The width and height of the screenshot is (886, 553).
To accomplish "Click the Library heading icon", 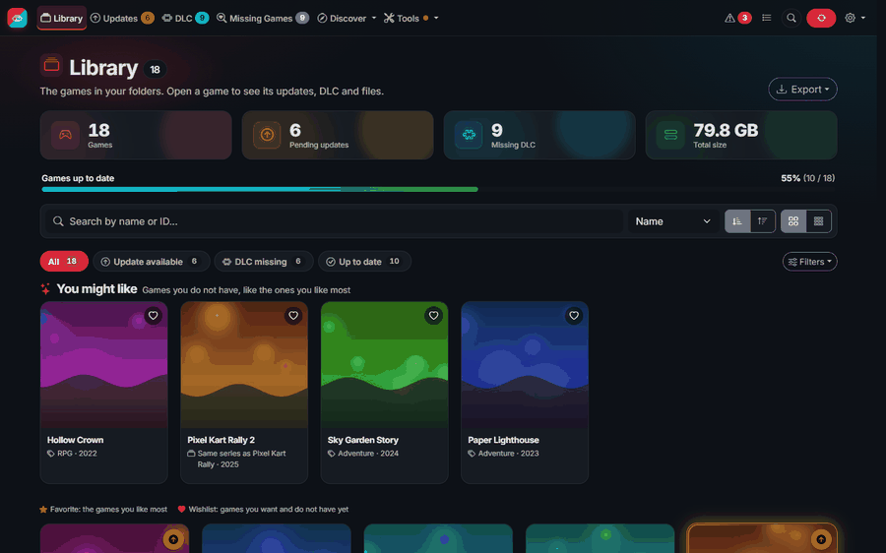I will point(51,66).
